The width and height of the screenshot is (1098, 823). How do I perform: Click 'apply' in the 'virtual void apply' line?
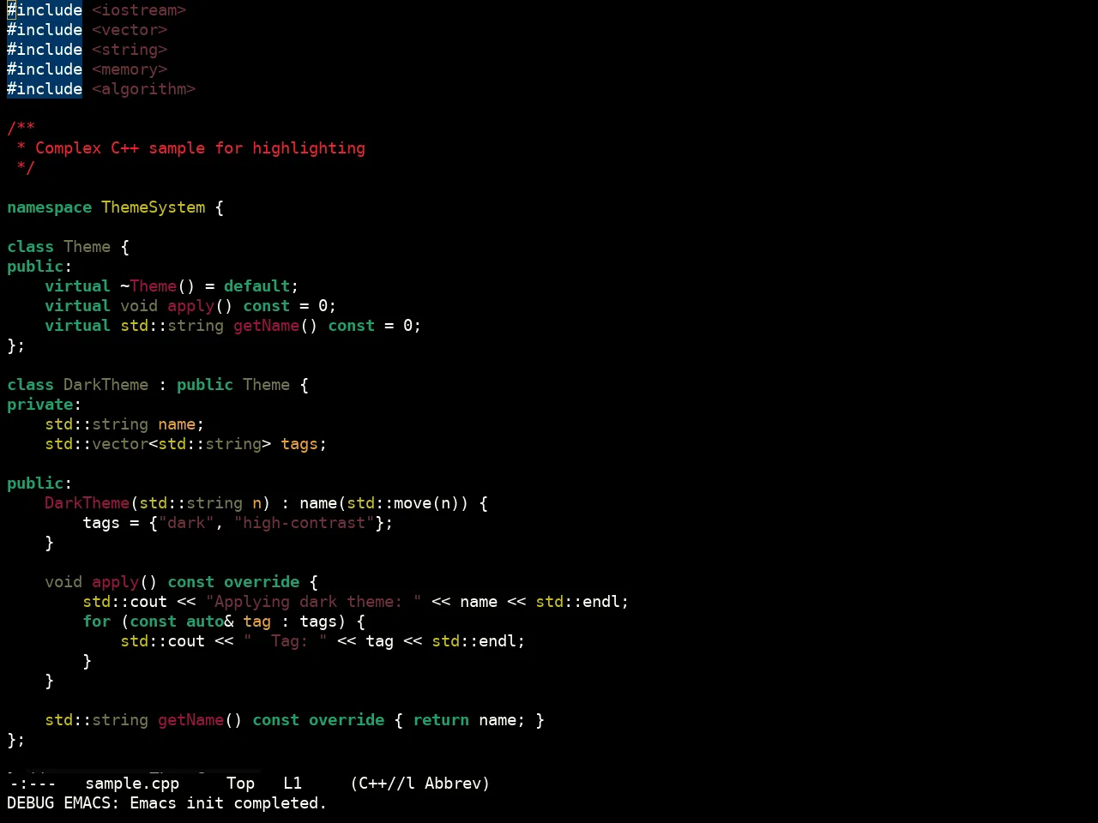tap(190, 306)
